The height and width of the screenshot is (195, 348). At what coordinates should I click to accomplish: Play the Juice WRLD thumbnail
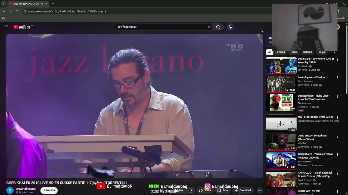coord(281,142)
